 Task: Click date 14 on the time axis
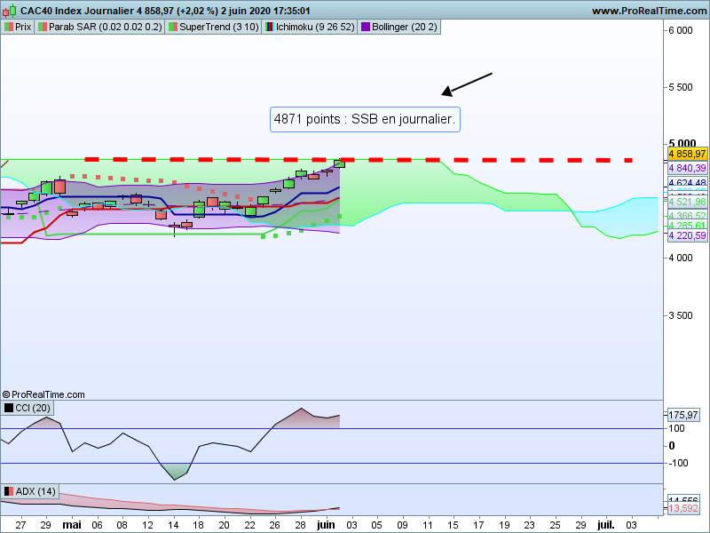coord(173,525)
